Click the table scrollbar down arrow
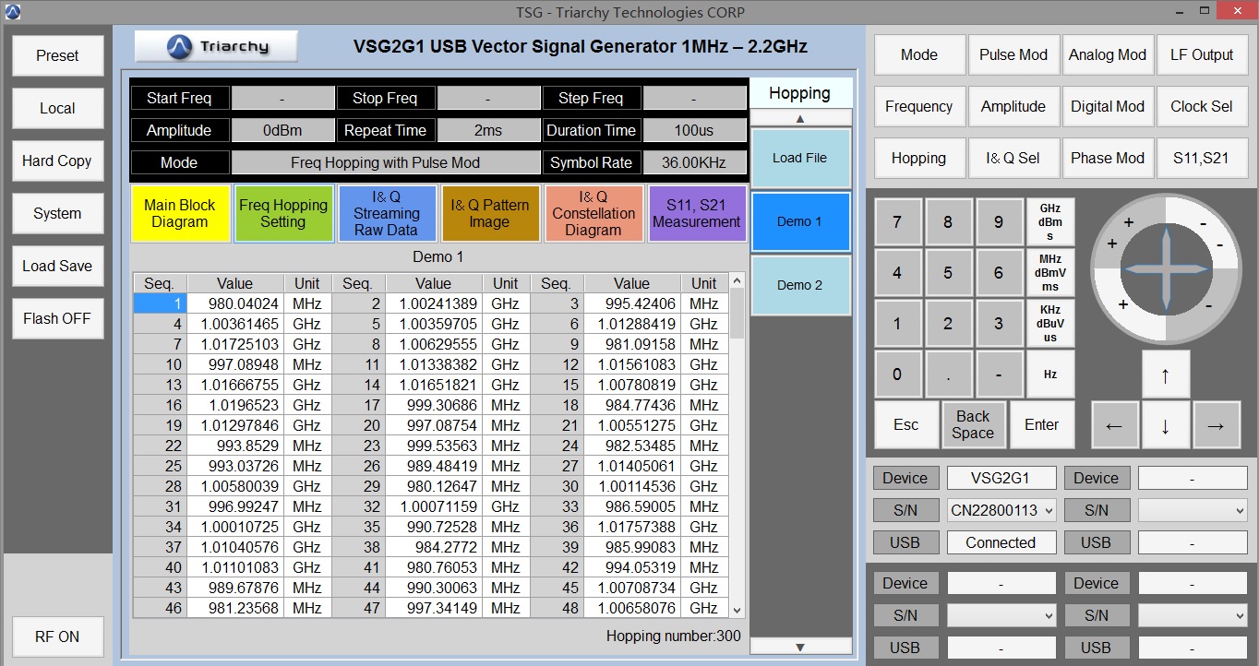The image size is (1259, 666). tap(737, 610)
